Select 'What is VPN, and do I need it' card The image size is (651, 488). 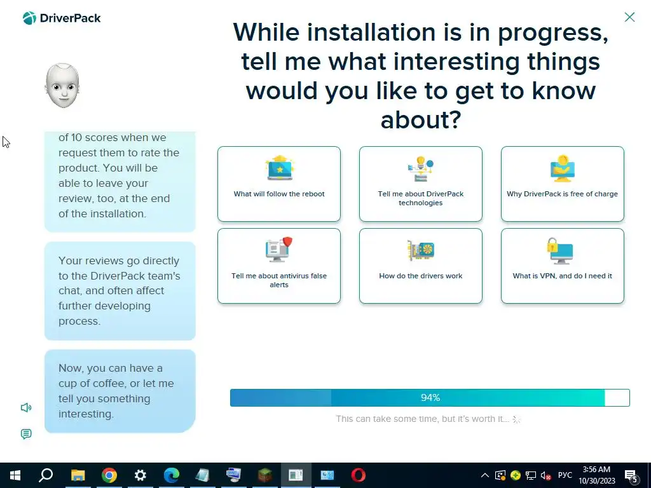(562, 266)
